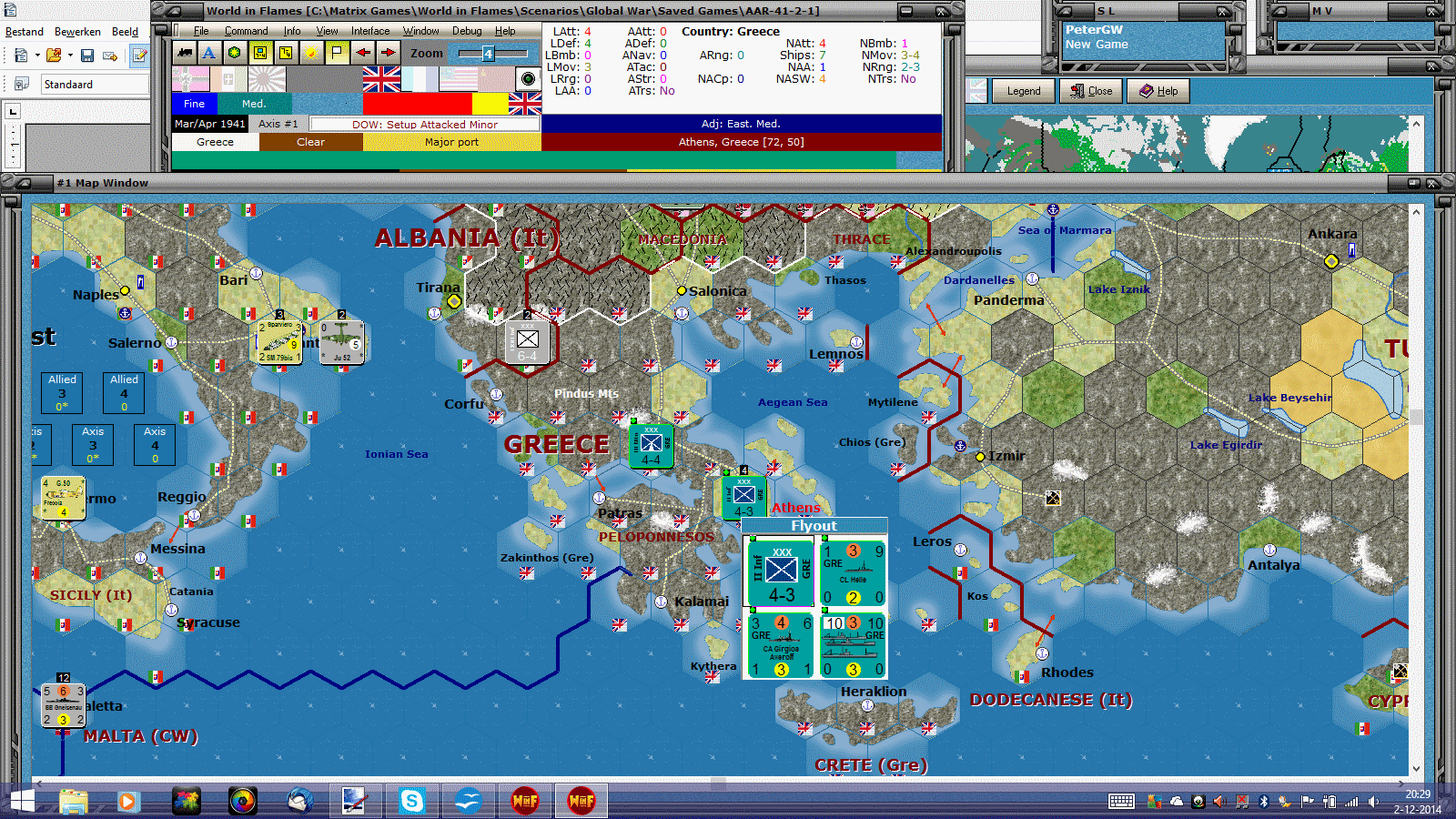The height and width of the screenshot is (819, 1456).
Task: Expand the open file dropdown arrow
Action: 70,56
